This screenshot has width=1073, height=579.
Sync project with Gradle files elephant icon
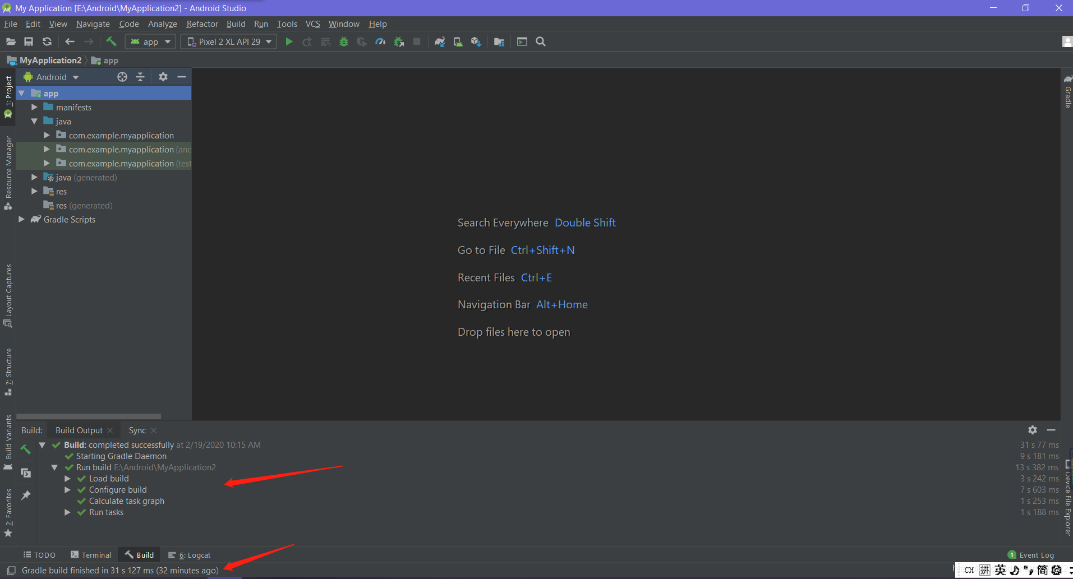click(439, 41)
